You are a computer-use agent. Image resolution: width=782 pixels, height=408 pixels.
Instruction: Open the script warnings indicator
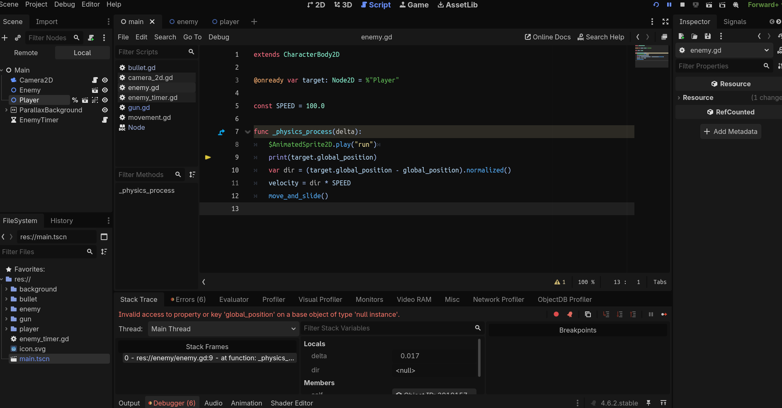click(560, 282)
